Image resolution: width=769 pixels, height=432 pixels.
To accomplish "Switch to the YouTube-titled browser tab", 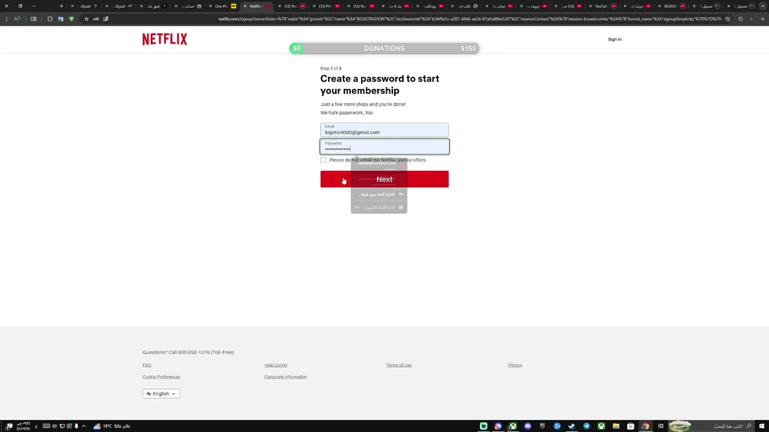I will [601, 6].
